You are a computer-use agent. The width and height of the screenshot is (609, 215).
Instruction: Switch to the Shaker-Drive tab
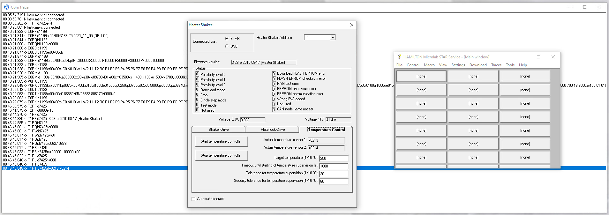coord(218,130)
